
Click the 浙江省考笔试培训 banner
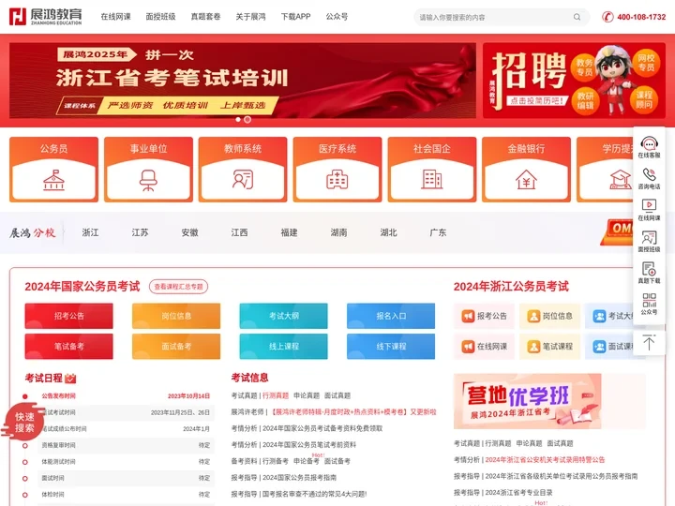(243, 81)
